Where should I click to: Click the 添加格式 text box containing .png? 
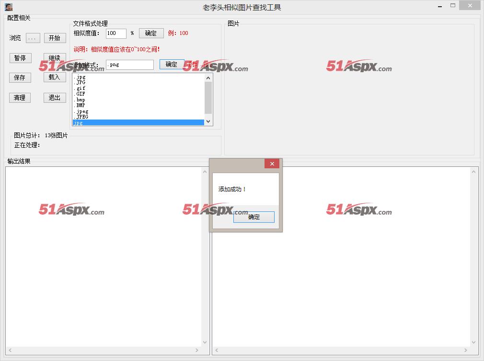click(129, 65)
